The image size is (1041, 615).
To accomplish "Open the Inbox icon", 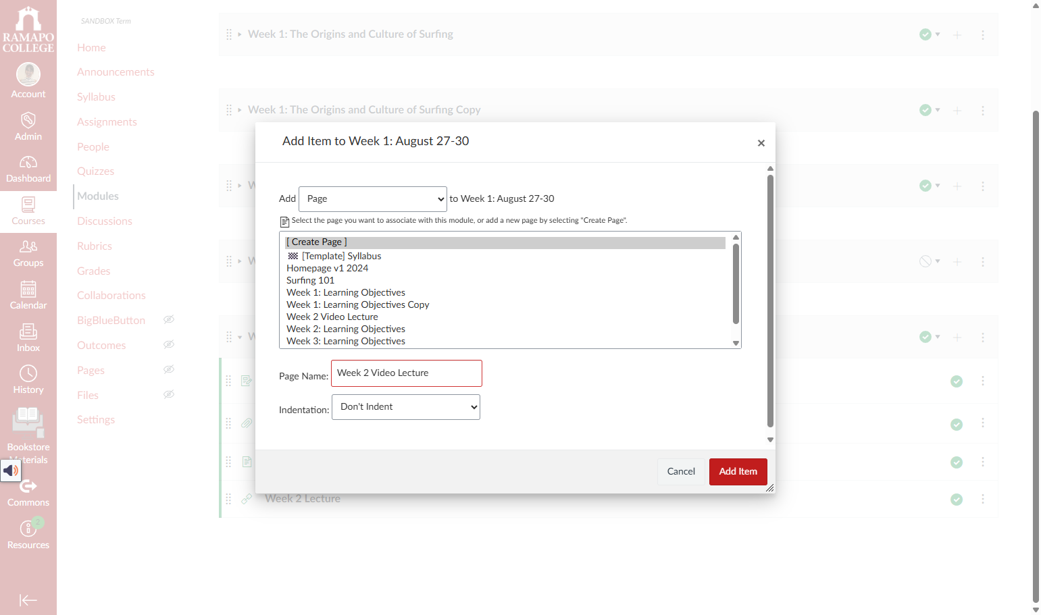I will coord(28,331).
